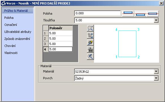Click the G application icon in title bar
The image size is (165, 102).
click(x=3, y=3)
